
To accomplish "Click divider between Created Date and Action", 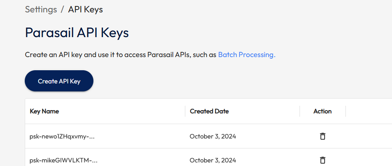I will pyautogui.click(x=300, y=111).
